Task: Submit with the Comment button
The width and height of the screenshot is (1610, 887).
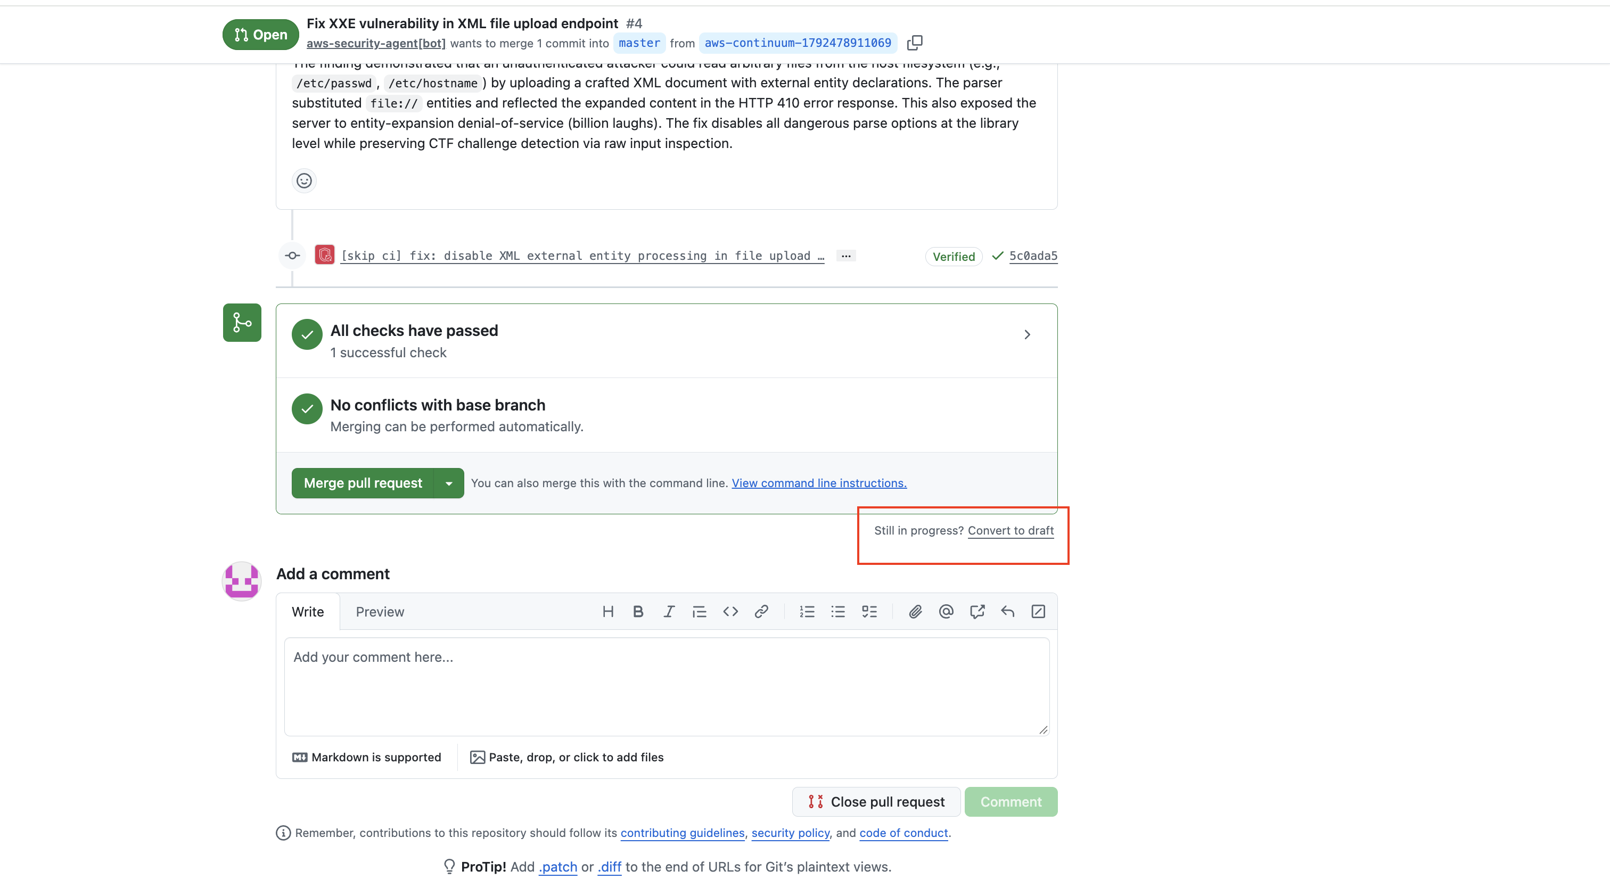Action: click(x=1011, y=801)
